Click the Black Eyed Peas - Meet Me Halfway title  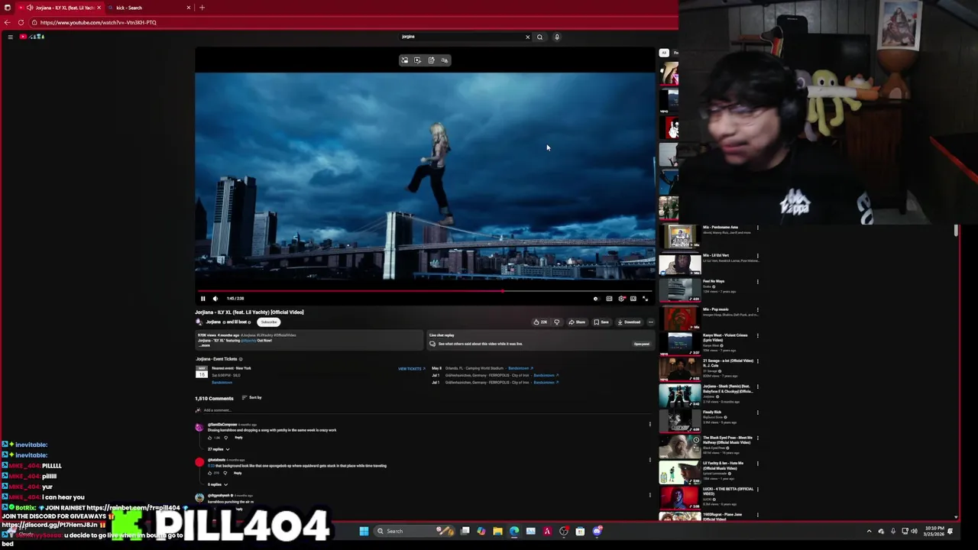(727, 440)
